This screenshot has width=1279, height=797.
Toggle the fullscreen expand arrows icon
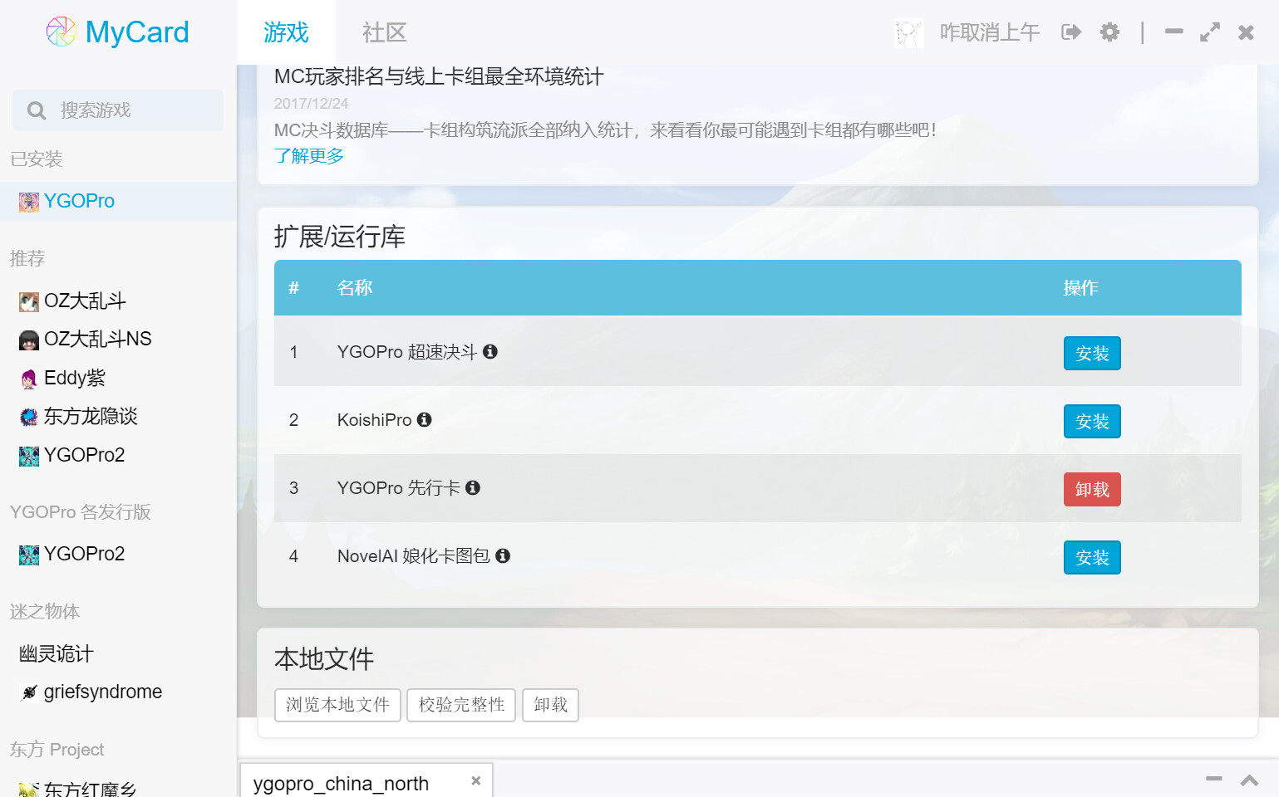click(x=1210, y=32)
